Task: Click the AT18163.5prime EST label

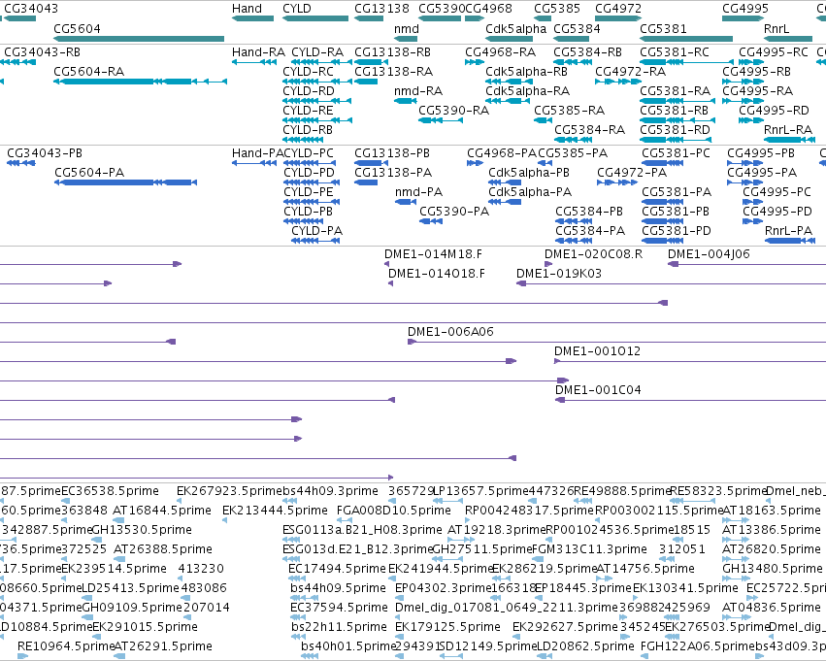Action: click(772, 511)
